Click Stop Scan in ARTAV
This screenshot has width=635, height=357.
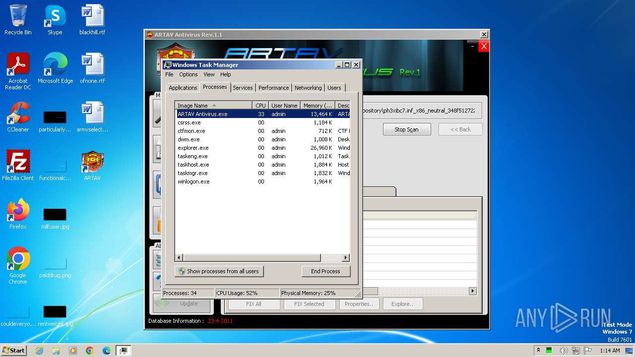pos(406,129)
